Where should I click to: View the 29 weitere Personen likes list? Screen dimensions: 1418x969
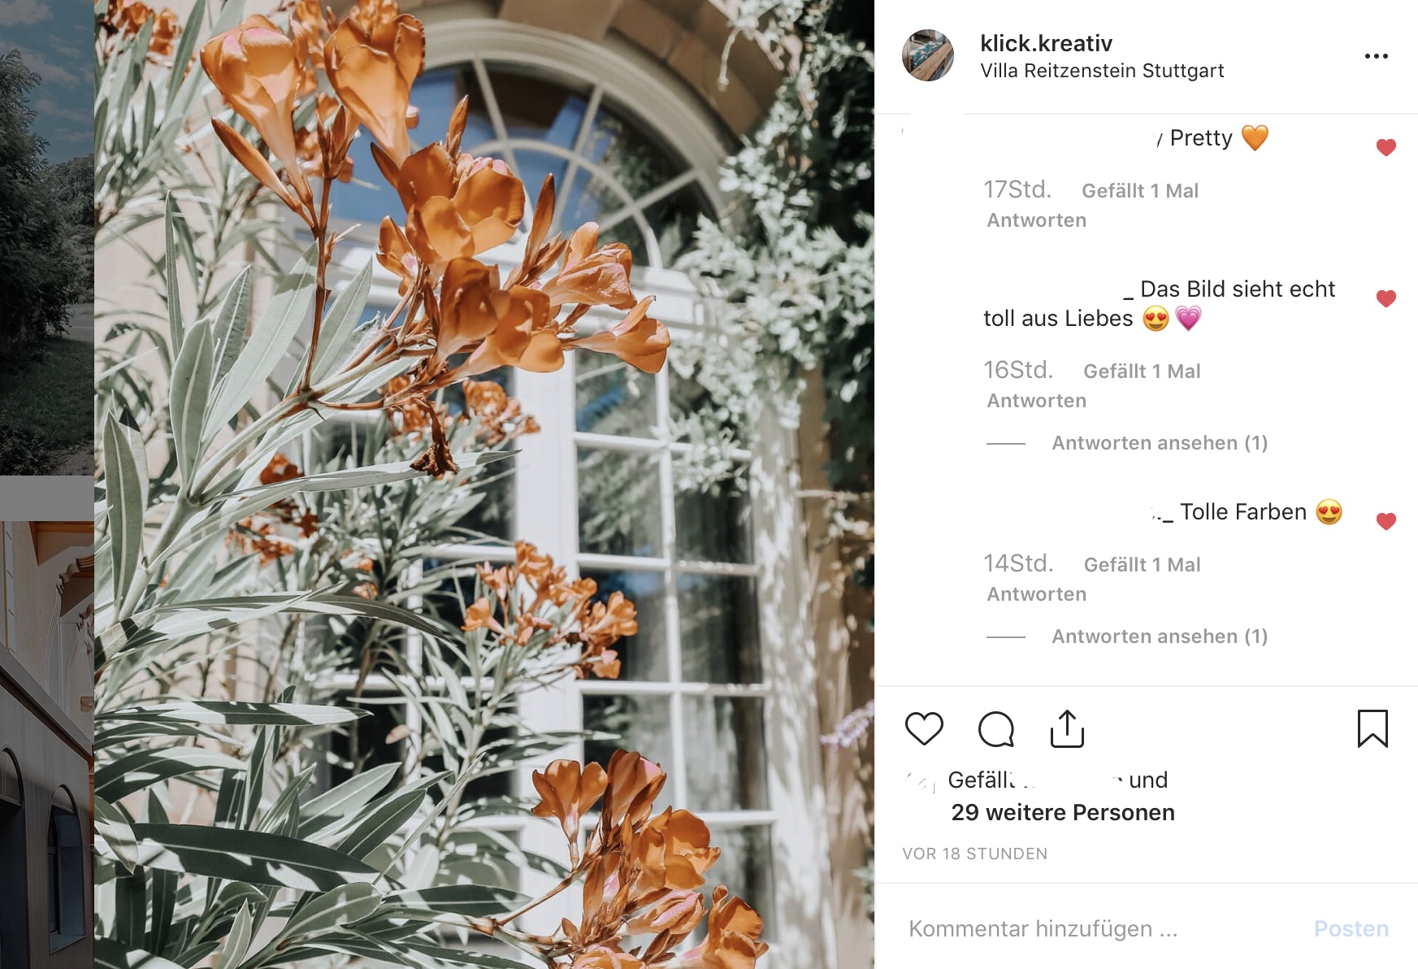pyautogui.click(x=1063, y=812)
